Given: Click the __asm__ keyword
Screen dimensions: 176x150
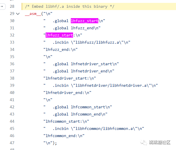Looking at the screenshot, I should point(33,14).
